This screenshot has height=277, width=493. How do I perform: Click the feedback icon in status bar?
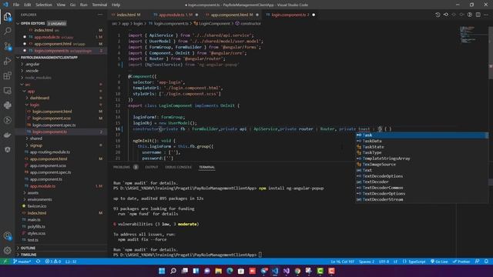(x=478, y=262)
